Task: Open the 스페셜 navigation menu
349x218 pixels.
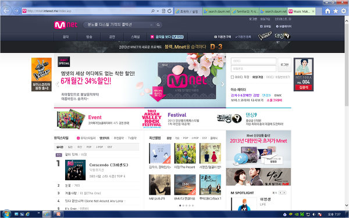Action: coord(136,37)
